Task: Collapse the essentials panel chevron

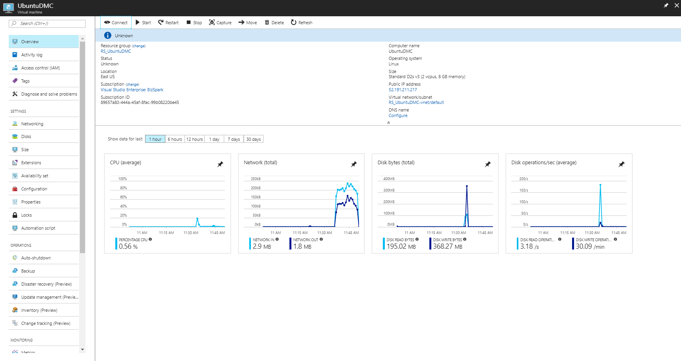Action: coord(388,123)
